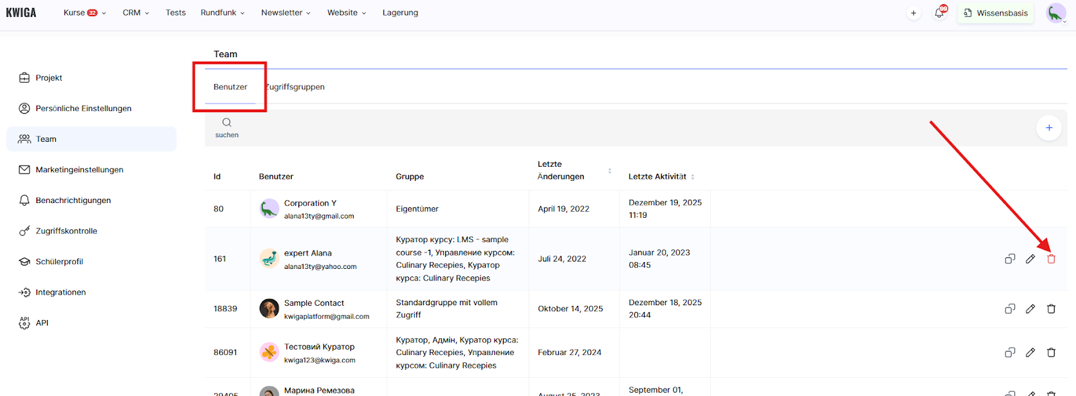The width and height of the screenshot is (1076, 396).
Task: Delete the expert Alana user with red trash icon
Action: pos(1051,259)
